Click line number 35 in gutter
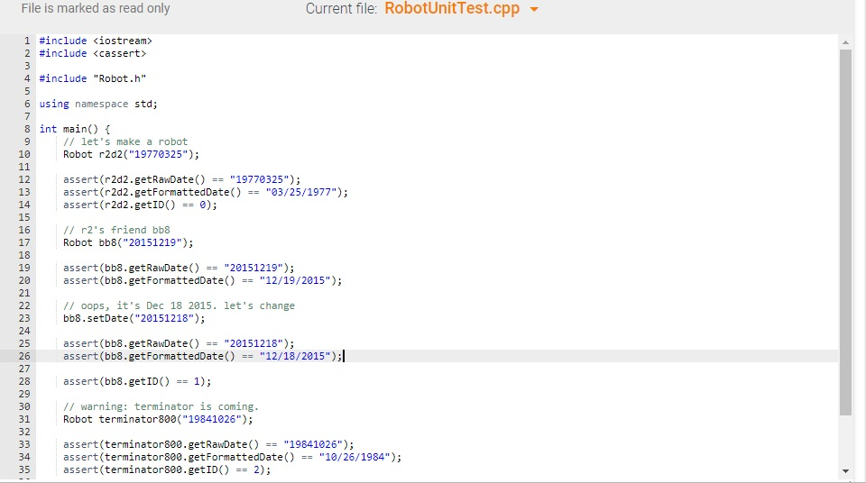Viewport: 866px width, 483px height. [24, 469]
